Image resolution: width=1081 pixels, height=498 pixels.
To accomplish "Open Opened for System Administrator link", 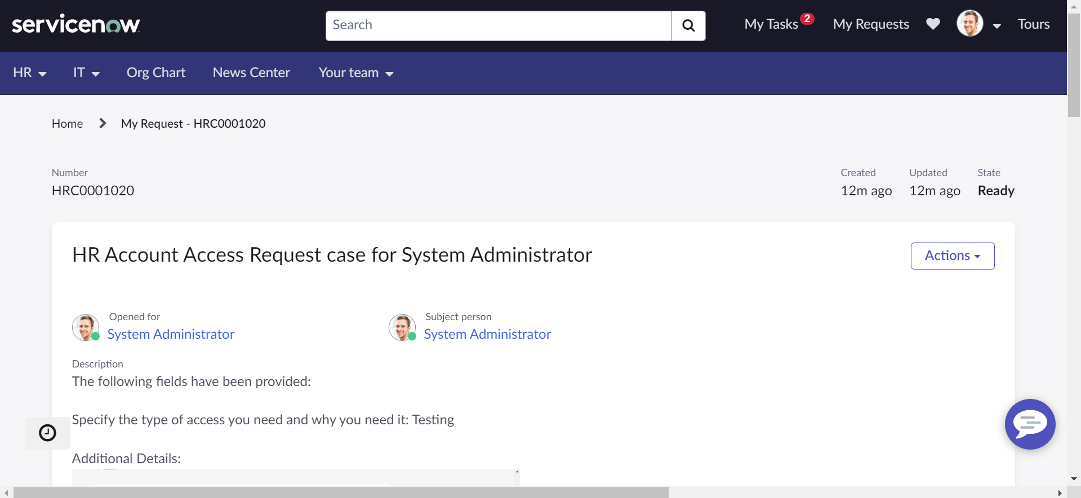I will [x=171, y=334].
